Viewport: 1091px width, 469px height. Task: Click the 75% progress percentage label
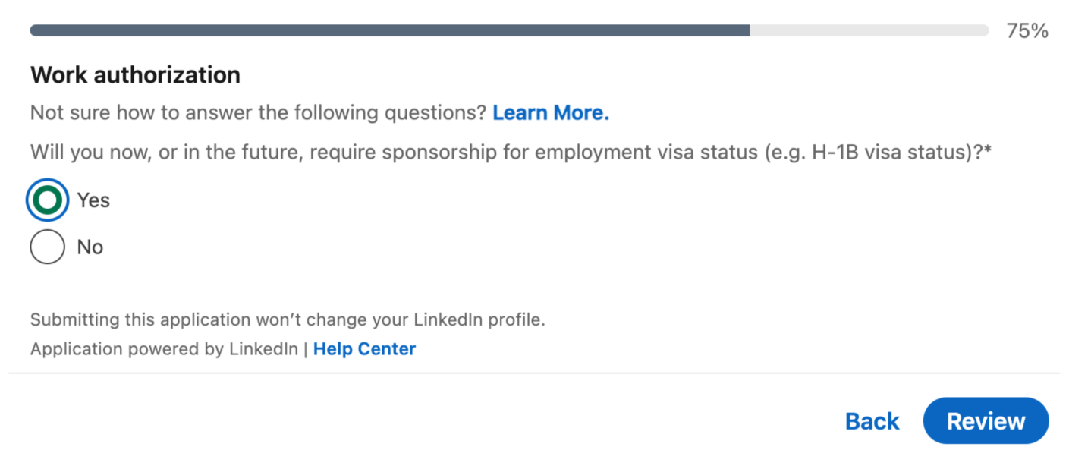coord(1027,31)
